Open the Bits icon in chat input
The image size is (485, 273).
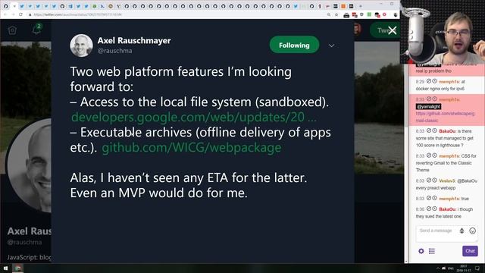coord(462,231)
